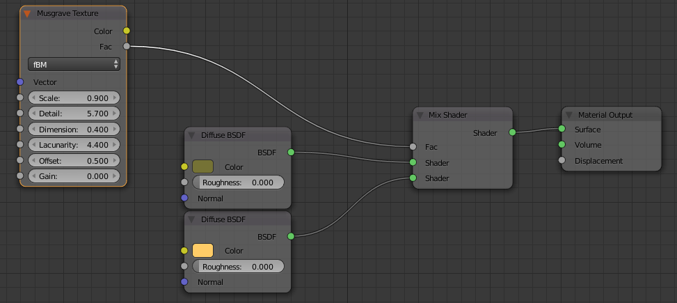Viewport: 677px width, 303px height.
Task: Click the Offset input socket
Action: point(20,160)
